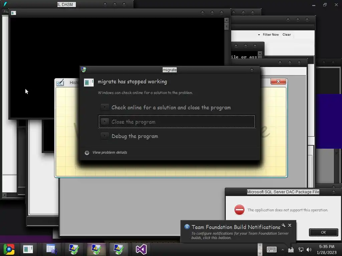Click the IL DASM title bar icon
Viewport: 342px width, 256px height.
pos(5,4)
